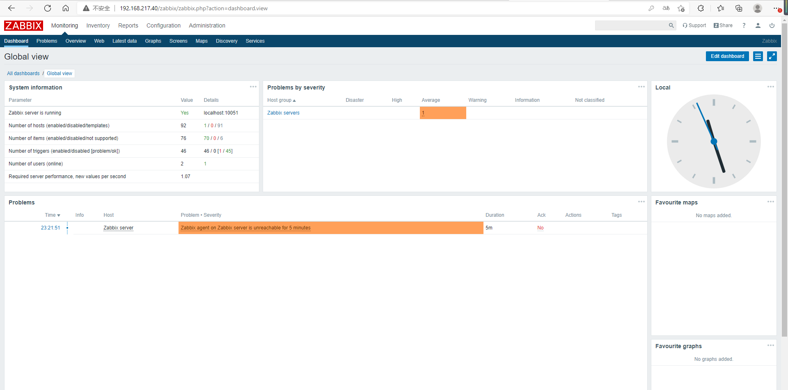Select the Maps submenu tab

(202, 41)
